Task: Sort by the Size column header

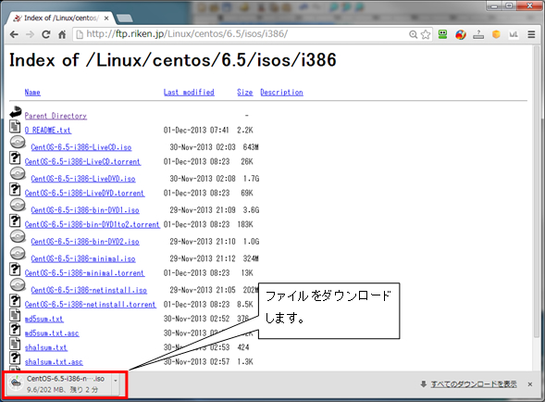Action: [x=244, y=93]
